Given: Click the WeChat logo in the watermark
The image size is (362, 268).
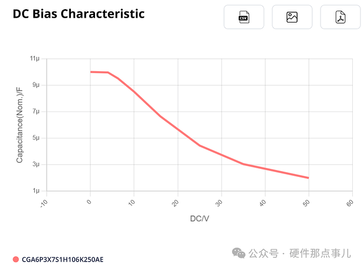Looking at the screenshot, I should (240, 253).
